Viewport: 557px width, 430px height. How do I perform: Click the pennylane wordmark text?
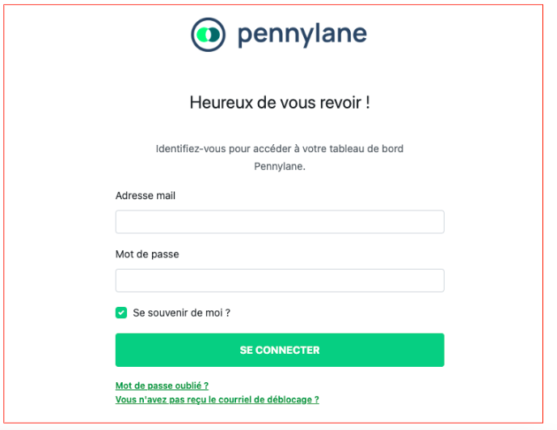point(302,35)
